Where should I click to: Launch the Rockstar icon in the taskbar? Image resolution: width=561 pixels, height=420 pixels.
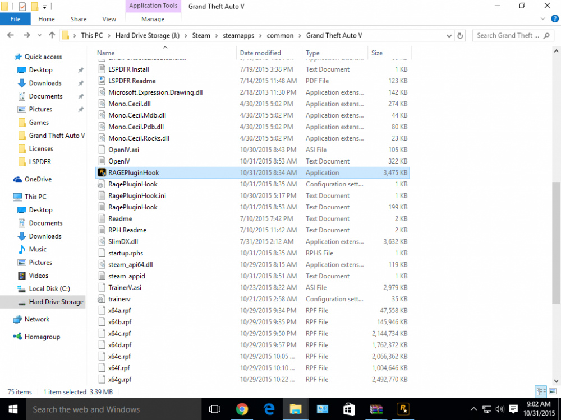[x=403, y=409]
